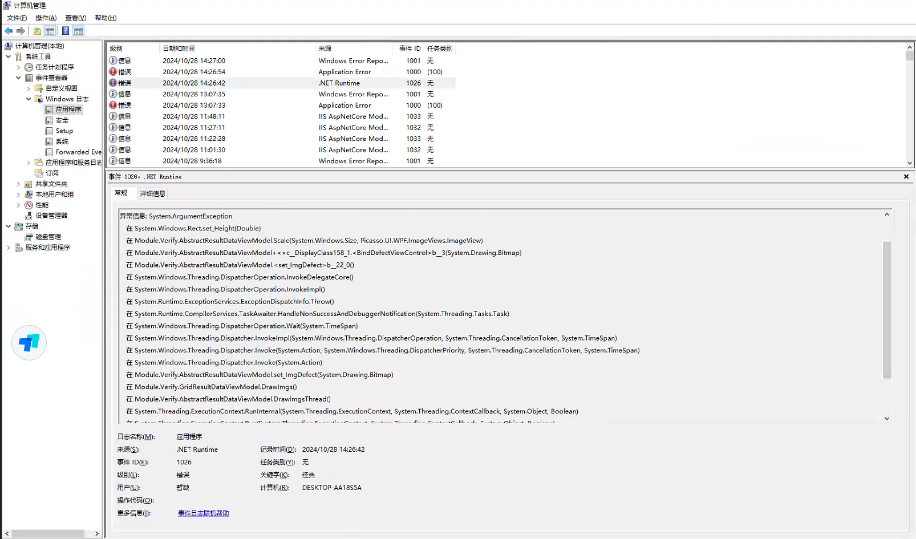916x539 pixels.
Task: Click the exception details vertical scrollbar thumb
Action: pyautogui.click(x=886, y=309)
